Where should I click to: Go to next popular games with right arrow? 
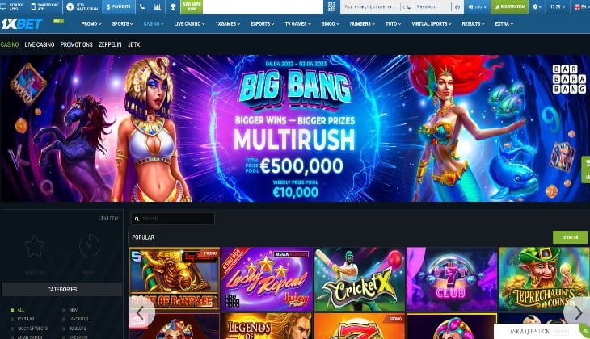click(x=578, y=312)
